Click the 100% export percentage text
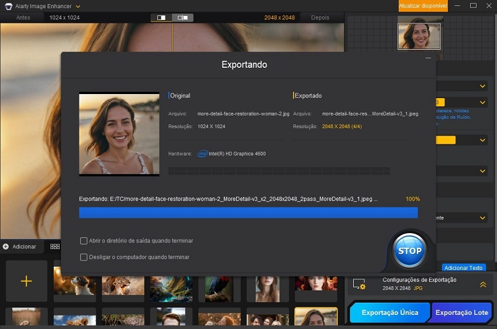Screen dimensions: 497x329 (x=413, y=199)
